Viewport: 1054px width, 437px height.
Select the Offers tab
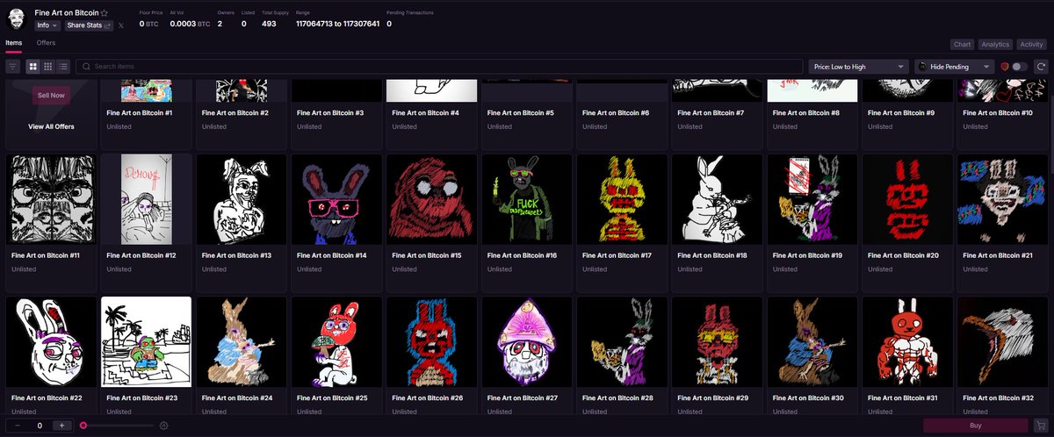(46, 42)
